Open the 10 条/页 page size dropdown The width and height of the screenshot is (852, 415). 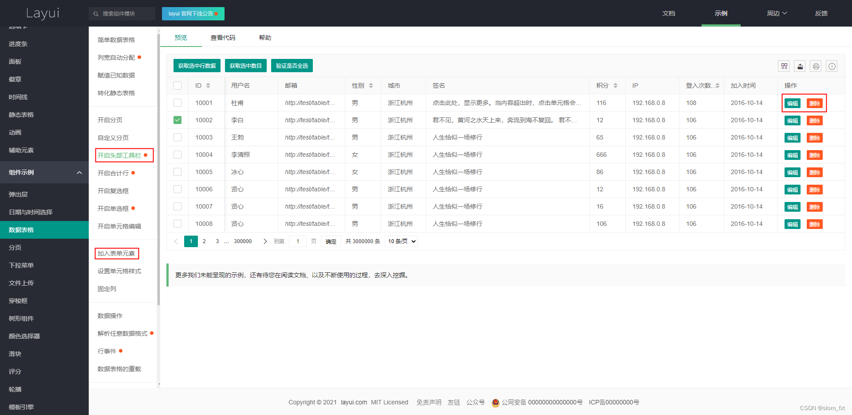pos(402,241)
